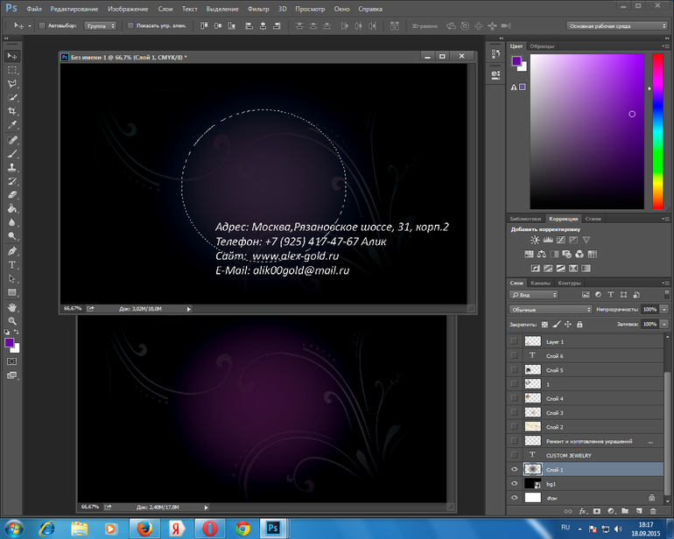Open the layer styles fx button
674x539 pixels.
(x=582, y=510)
